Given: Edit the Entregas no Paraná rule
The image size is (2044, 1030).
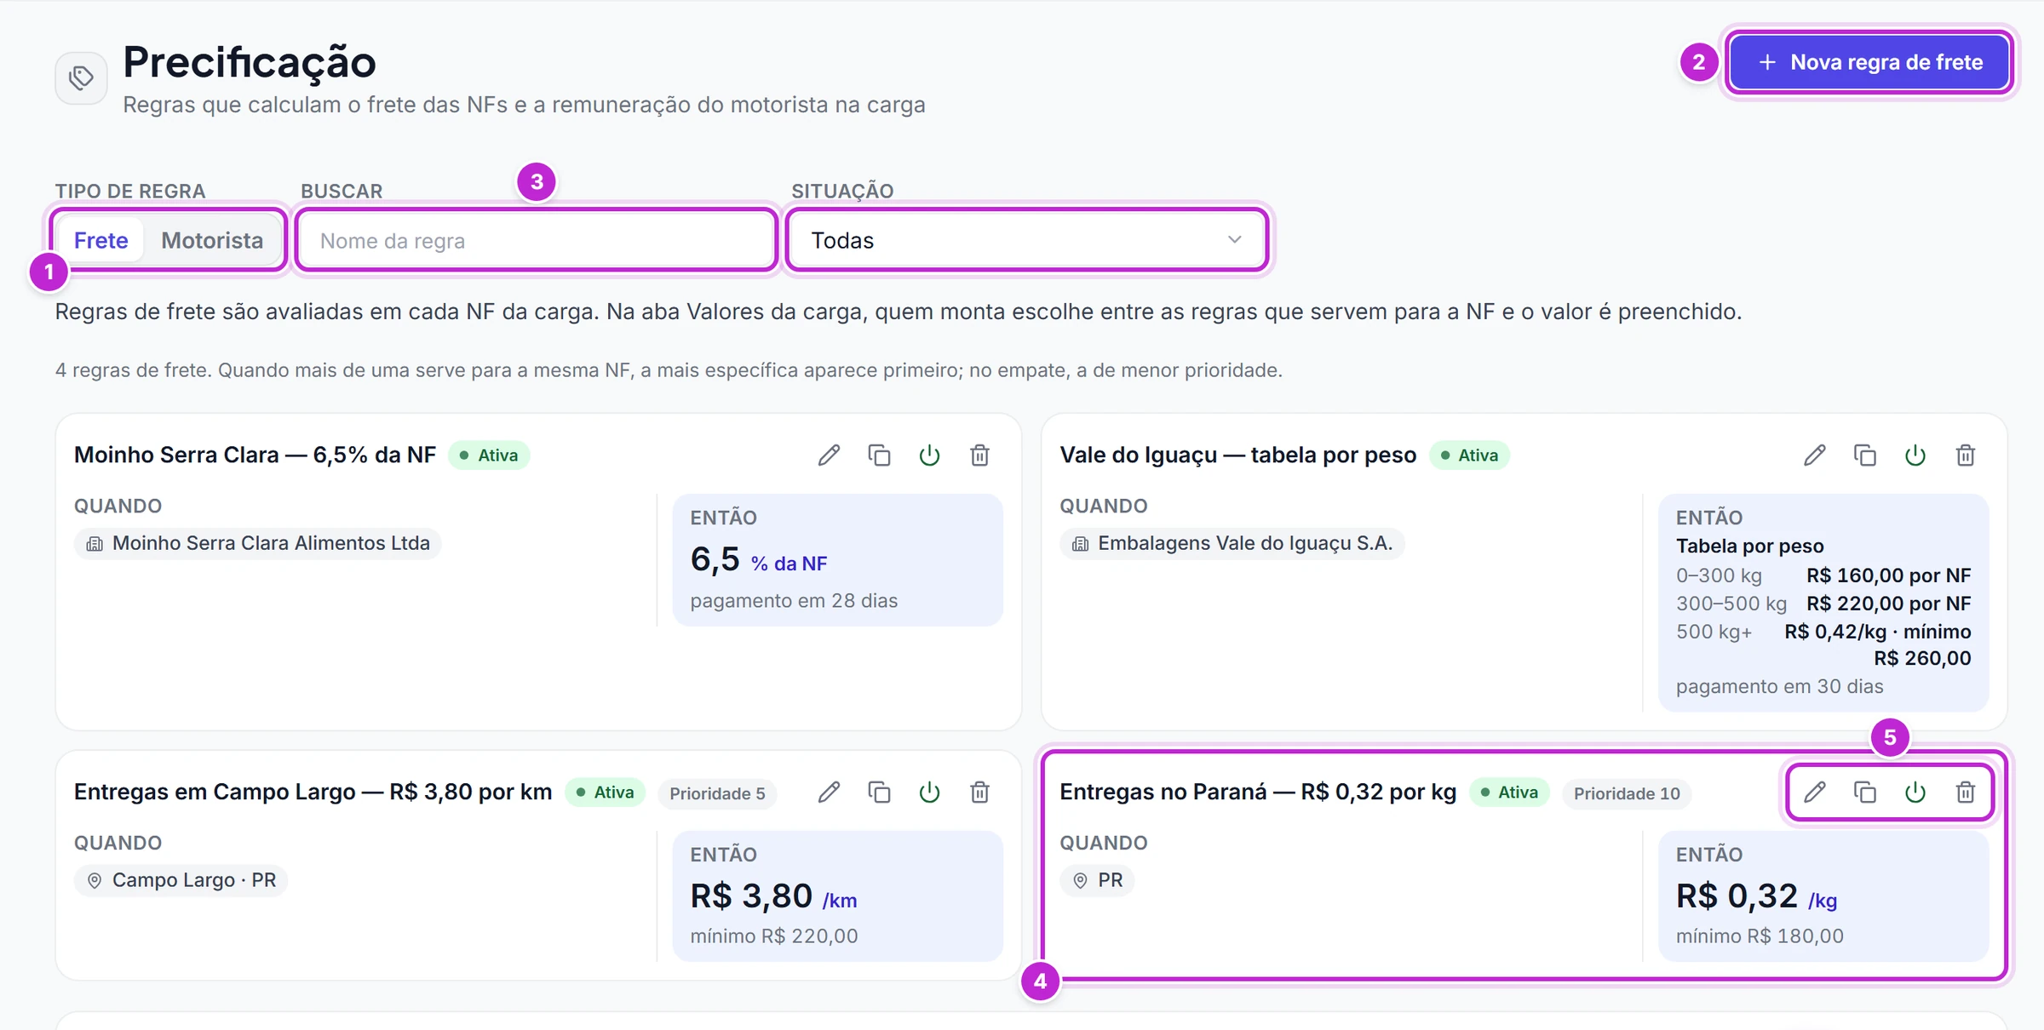Looking at the screenshot, I should click(1814, 793).
